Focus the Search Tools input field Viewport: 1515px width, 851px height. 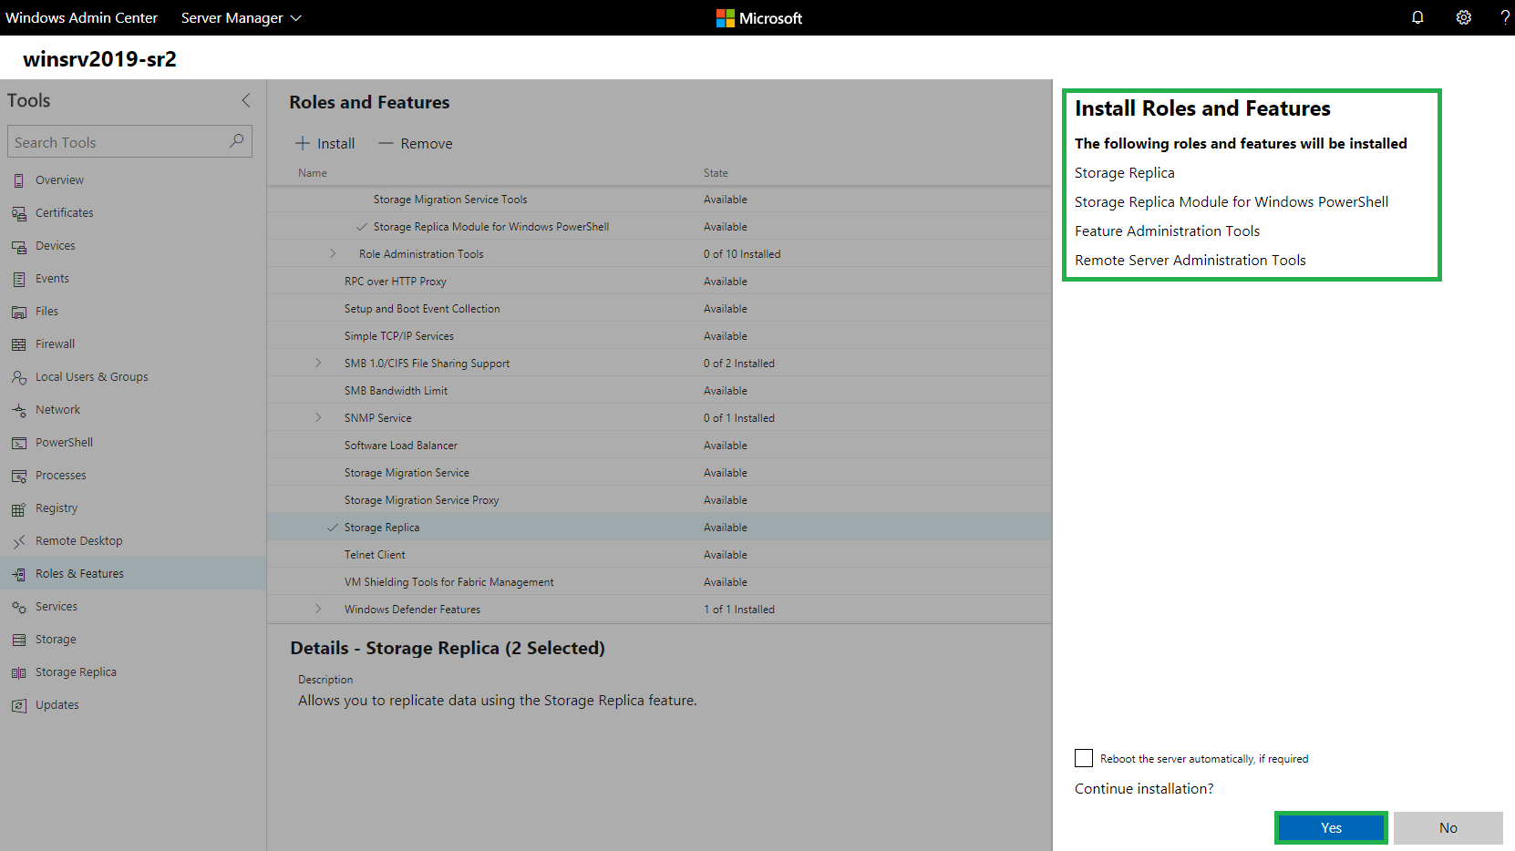click(129, 141)
